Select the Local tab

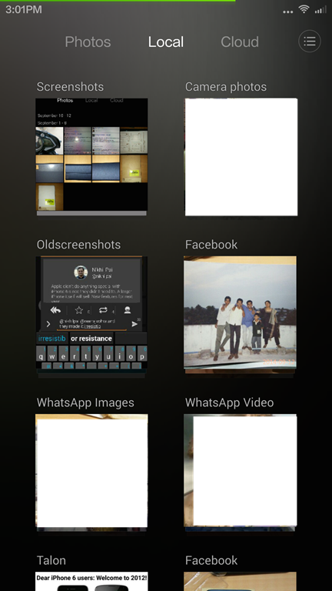tap(166, 42)
